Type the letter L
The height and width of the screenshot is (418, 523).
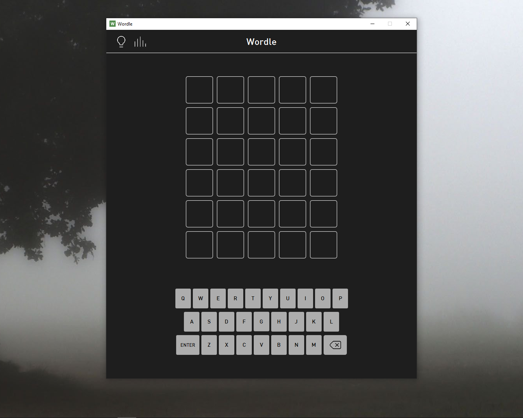331,322
